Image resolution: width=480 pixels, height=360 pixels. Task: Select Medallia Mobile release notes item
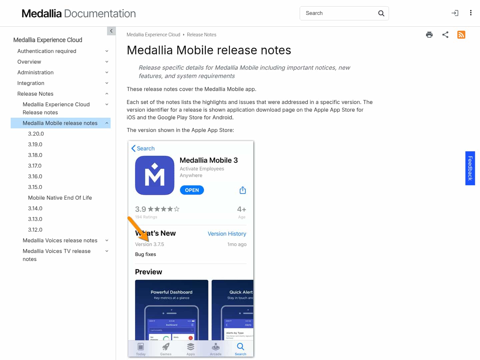point(60,123)
